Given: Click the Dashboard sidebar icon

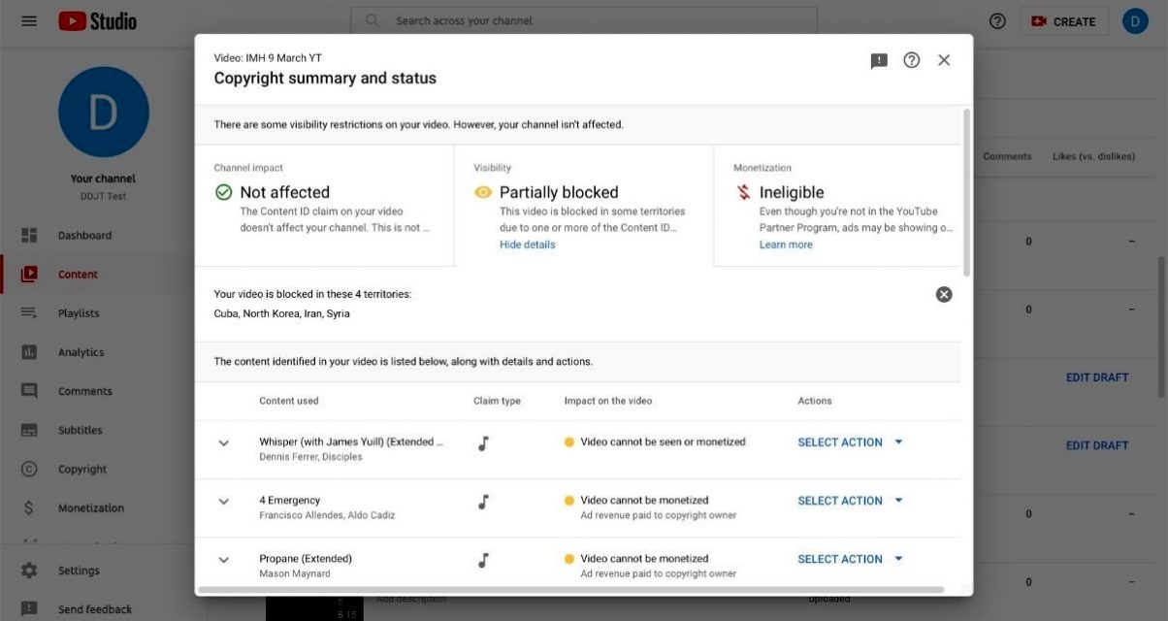Looking at the screenshot, I should click(29, 236).
